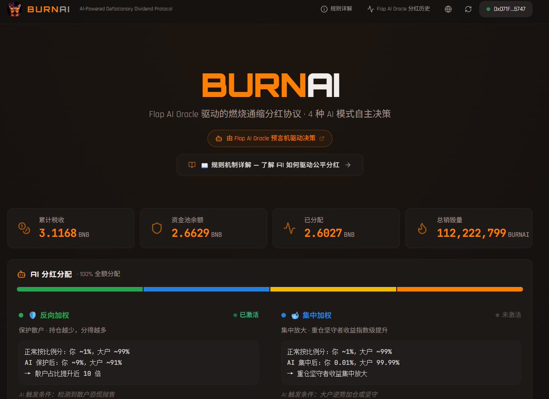The image size is (549, 399).
Task: Click the robot icon in Oracle button
Action: [219, 138]
